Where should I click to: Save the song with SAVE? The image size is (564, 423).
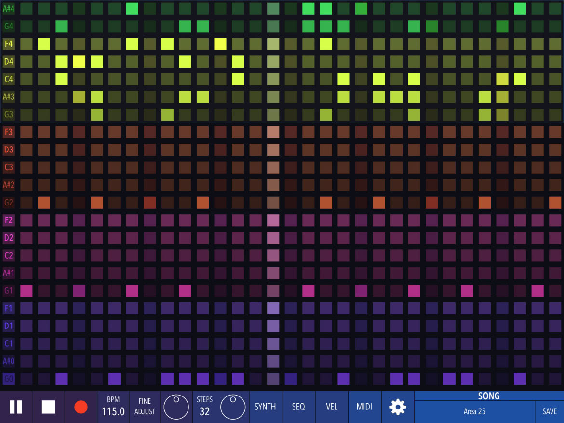pos(550,411)
